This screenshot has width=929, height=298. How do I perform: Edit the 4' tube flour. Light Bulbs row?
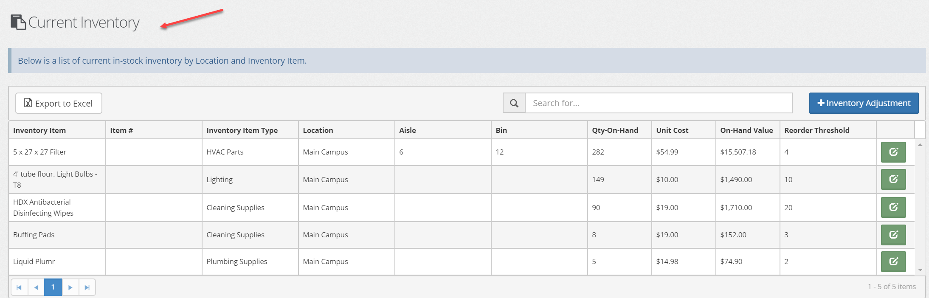pos(893,179)
